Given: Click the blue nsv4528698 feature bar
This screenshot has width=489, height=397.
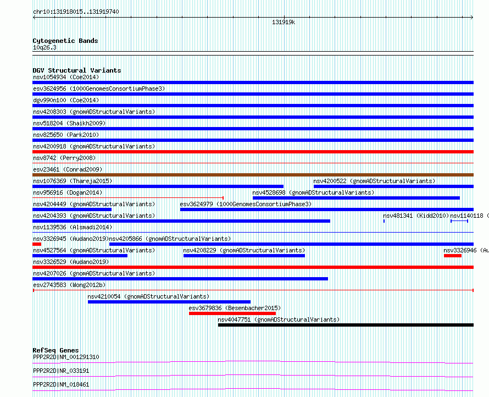Looking at the screenshot, I should click(356, 198).
